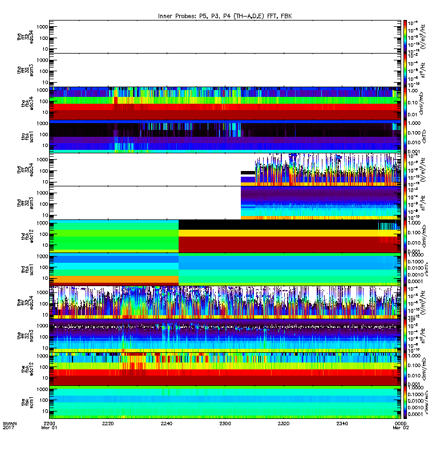Click the "2200" time axis label
The image size is (428, 456).
(49, 424)
